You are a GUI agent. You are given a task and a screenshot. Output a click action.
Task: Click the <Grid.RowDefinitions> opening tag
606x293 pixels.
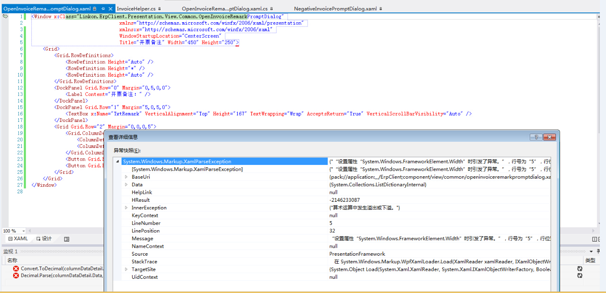[84, 55]
